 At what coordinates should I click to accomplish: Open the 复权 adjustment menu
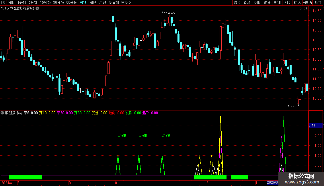(x=237, y=3)
